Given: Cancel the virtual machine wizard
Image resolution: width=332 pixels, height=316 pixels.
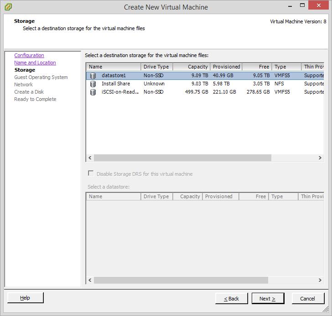Looking at the screenshot, I should [x=307, y=299].
